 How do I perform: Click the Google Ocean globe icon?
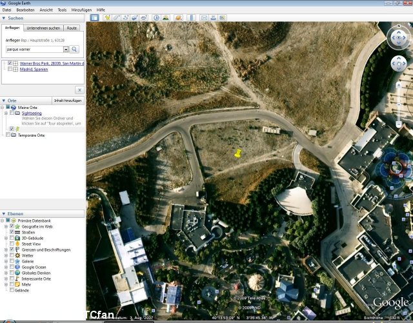click(17, 267)
